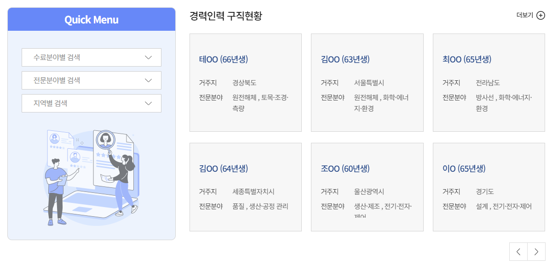The image size is (552, 264).
Task: Click the 경력인력 구직현황 heading
Action: (x=226, y=16)
